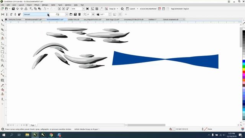Image resolution: width=245 pixels, height=138 pixels.
Task: Open the brushstroke list dropdown arrow
Action: pyautogui.click(x=67, y=15)
